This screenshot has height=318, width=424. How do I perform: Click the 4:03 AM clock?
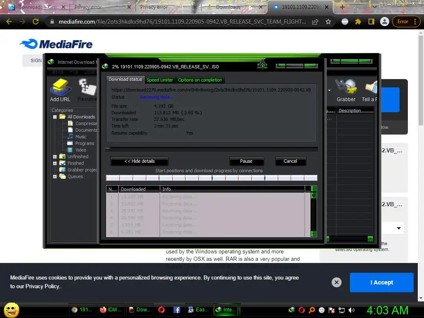tap(388, 310)
